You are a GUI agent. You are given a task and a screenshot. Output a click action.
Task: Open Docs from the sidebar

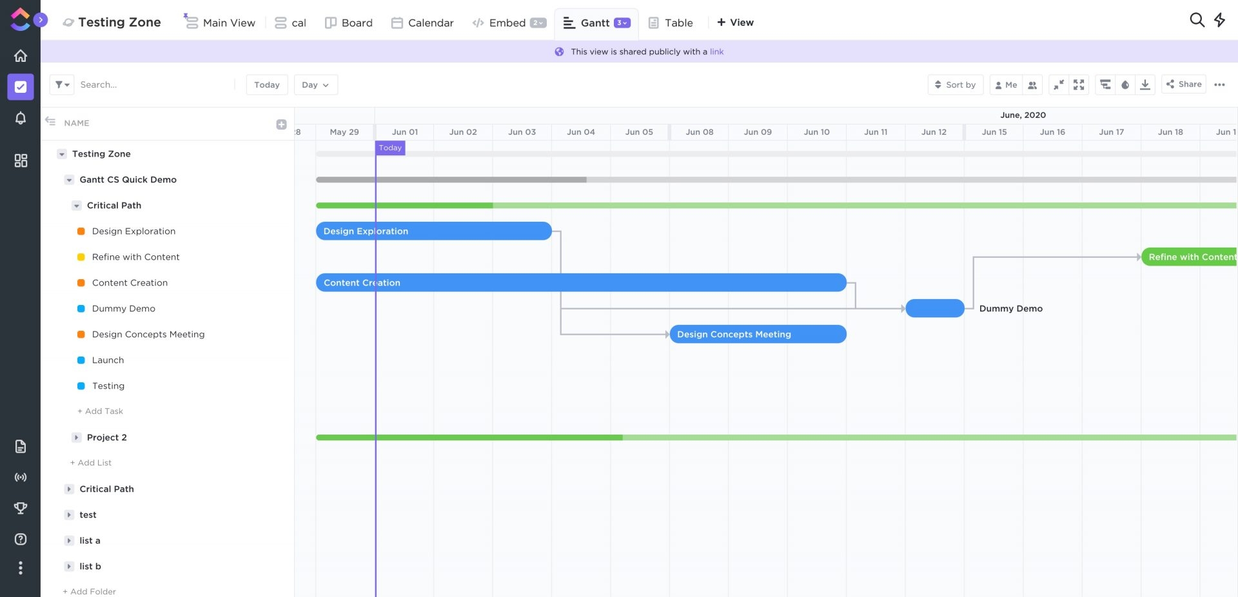20,446
